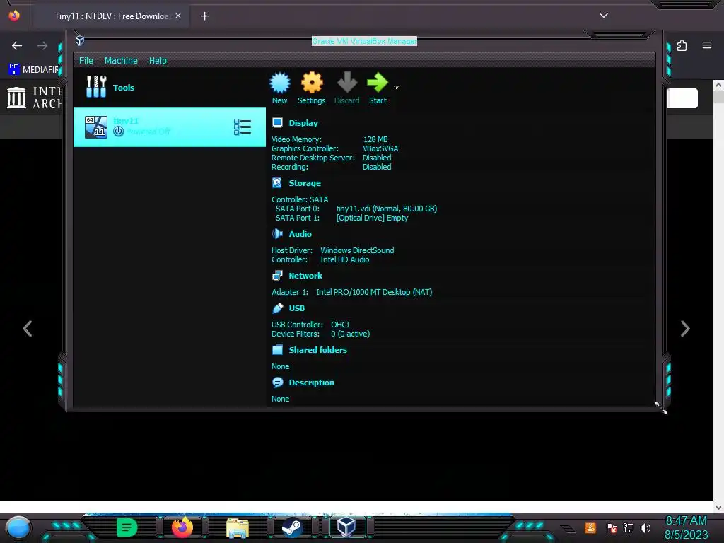Click the "tiny11.vdi (Normal, 80.00 GB)" entry
This screenshot has width=724, height=543.
click(387, 209)
